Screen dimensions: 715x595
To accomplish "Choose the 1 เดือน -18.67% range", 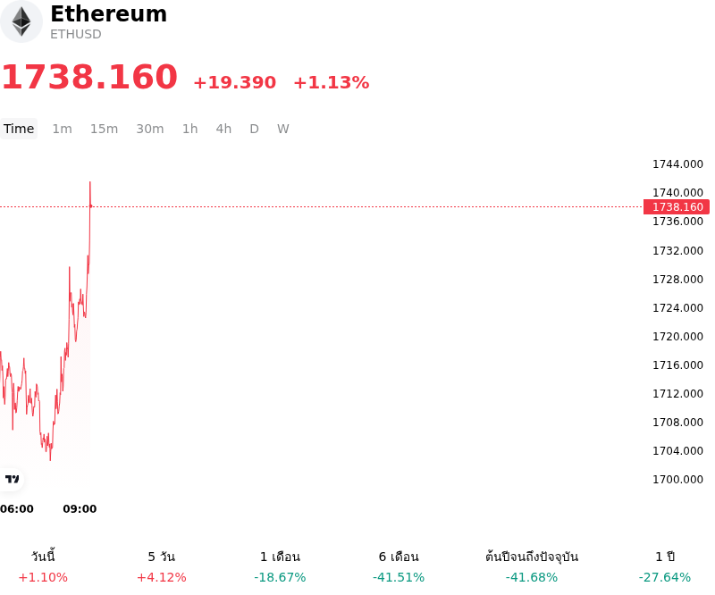I will (280, 566).
